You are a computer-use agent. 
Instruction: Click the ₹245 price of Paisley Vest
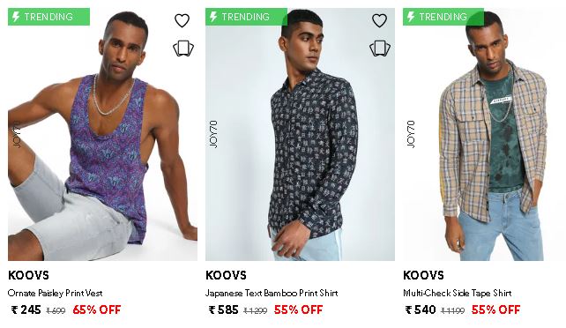pyautogui.click(x=26, y=309)
